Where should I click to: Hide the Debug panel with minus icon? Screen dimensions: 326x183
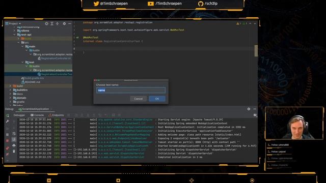(x=255, y=109)
